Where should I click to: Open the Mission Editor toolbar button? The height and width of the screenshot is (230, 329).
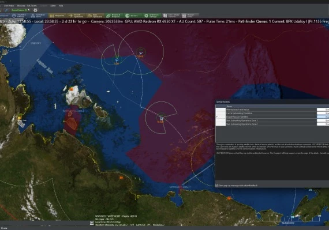tap(190, 16)
